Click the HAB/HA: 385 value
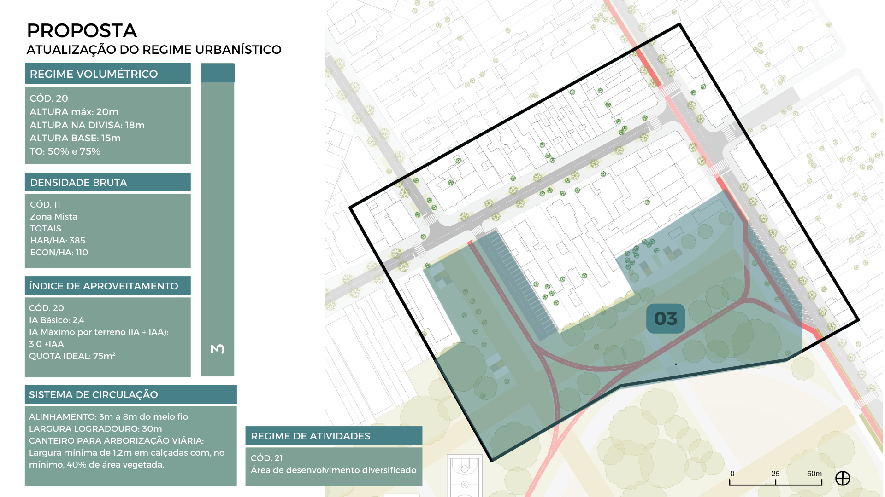885x497 pixels. (x=58, y=240)
